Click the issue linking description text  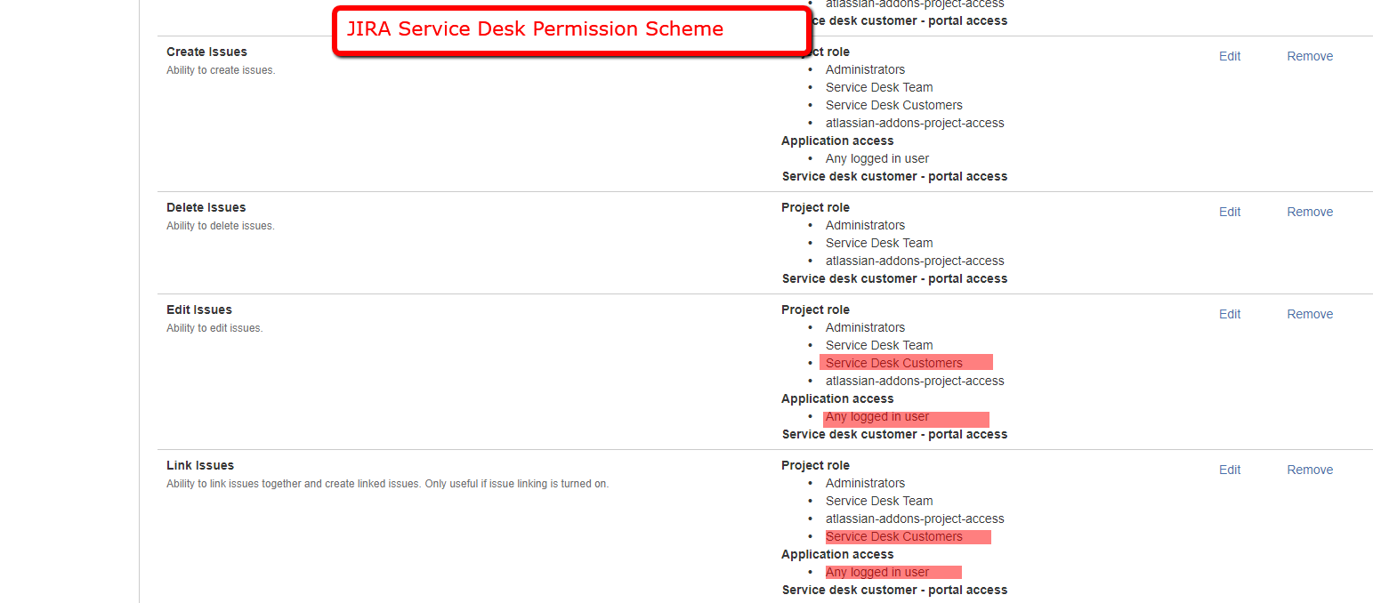pyautogui.click(x=387, y=484)
